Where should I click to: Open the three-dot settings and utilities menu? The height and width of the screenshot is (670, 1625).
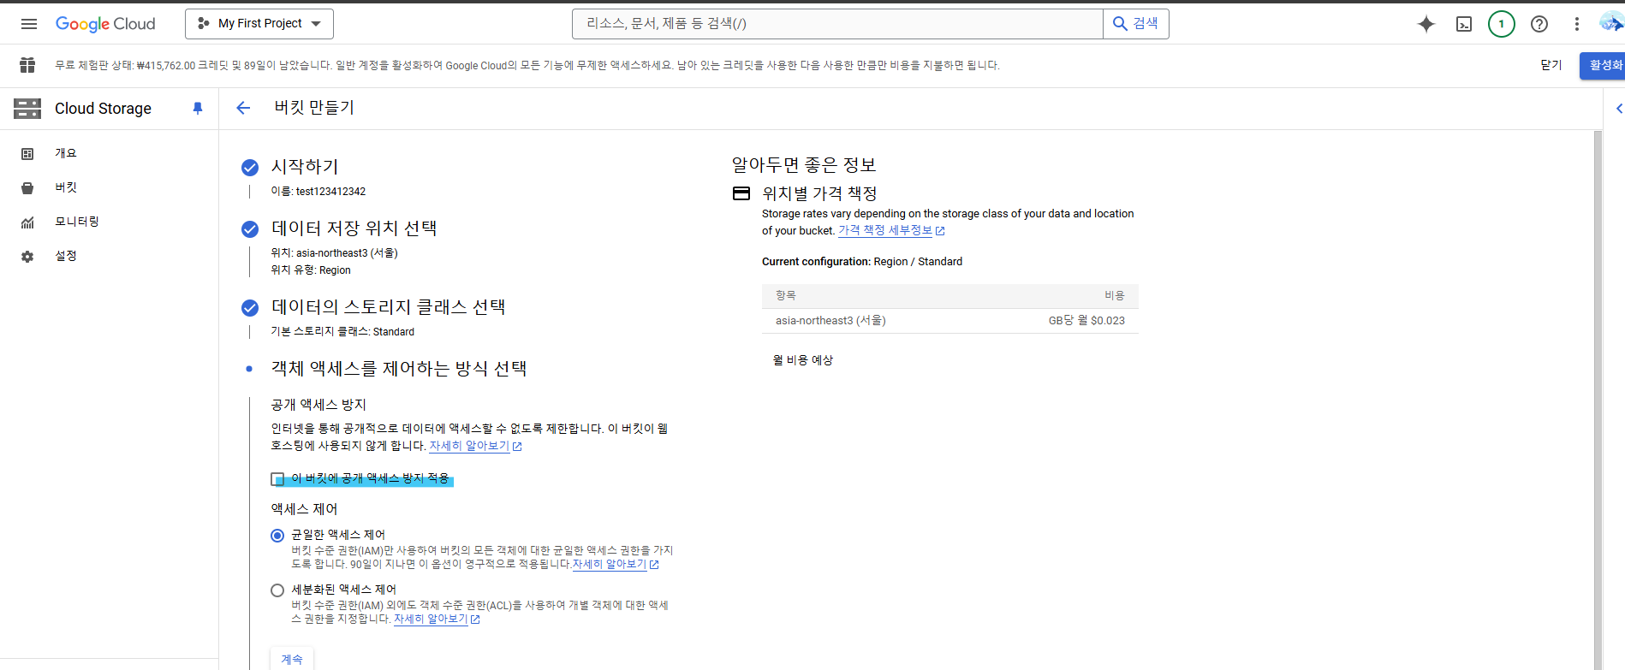coord(1577,24)
